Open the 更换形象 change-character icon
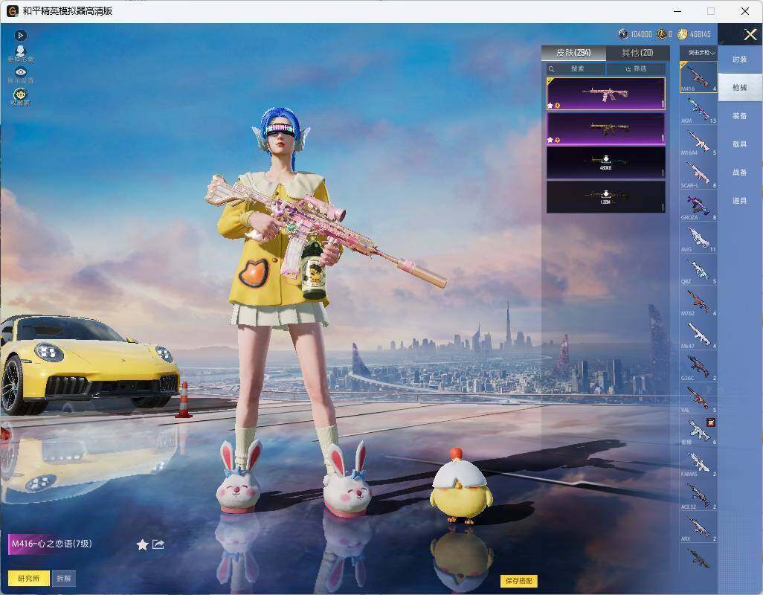Viewport: 763px width, 595px height. coord(20,54)
